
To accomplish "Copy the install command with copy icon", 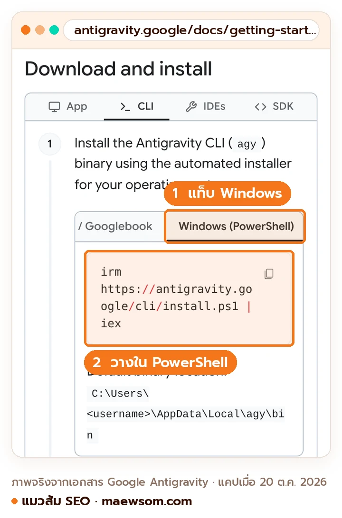I will [269, 274].
